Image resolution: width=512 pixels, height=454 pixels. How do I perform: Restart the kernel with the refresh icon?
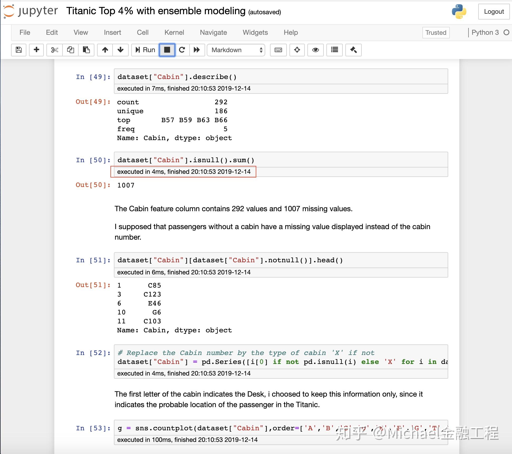[182, 50]
